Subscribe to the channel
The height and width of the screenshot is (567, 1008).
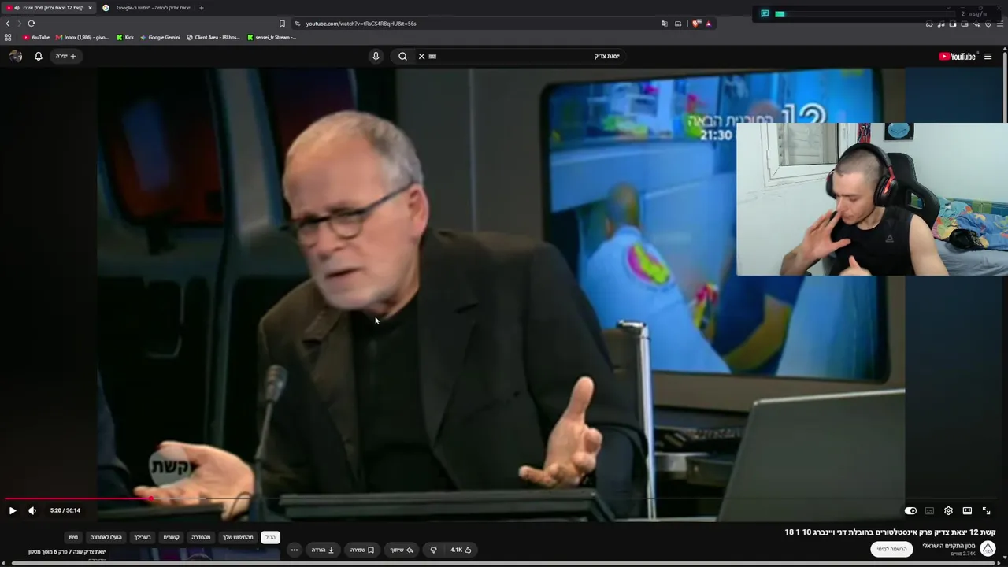[x=892, y=549]
